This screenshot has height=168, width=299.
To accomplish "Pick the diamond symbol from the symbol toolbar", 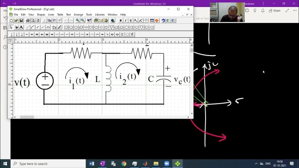I will (x=128, y=35).
